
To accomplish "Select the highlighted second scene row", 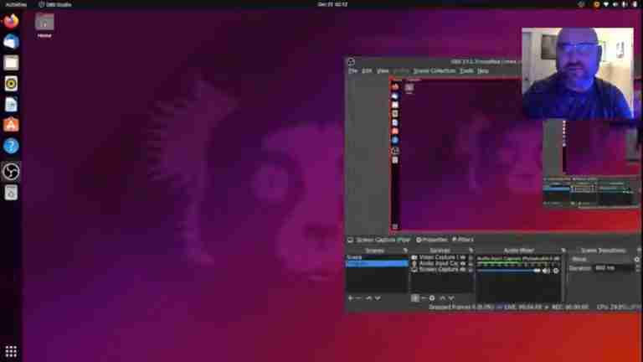I will tap(377, 263).
